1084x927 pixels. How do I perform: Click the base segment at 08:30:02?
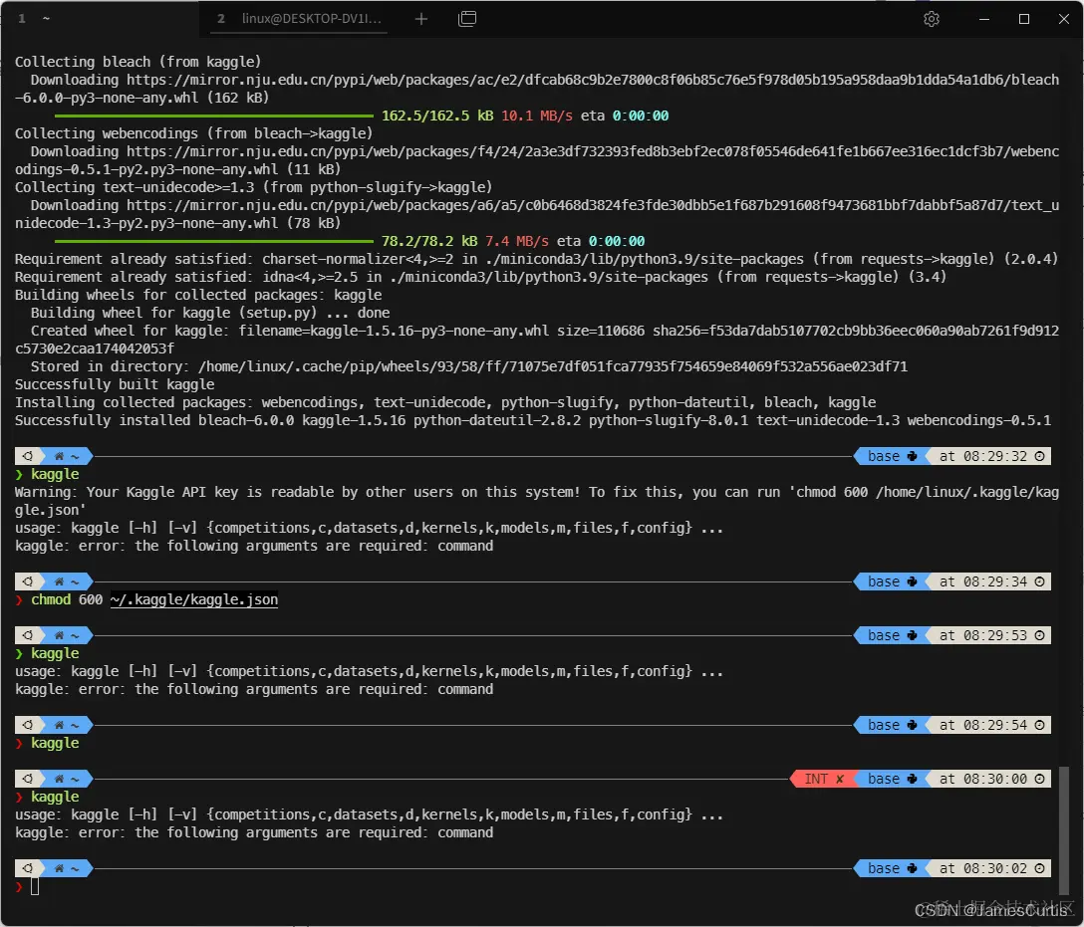click(x=891, y=868)
